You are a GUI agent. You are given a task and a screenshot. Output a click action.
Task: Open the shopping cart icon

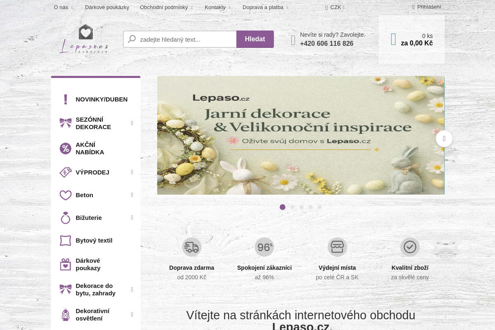coord(394,39)
